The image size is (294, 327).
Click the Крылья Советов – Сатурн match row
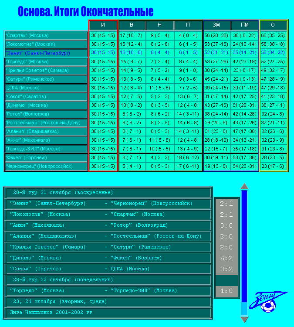[x=108, y=247]
